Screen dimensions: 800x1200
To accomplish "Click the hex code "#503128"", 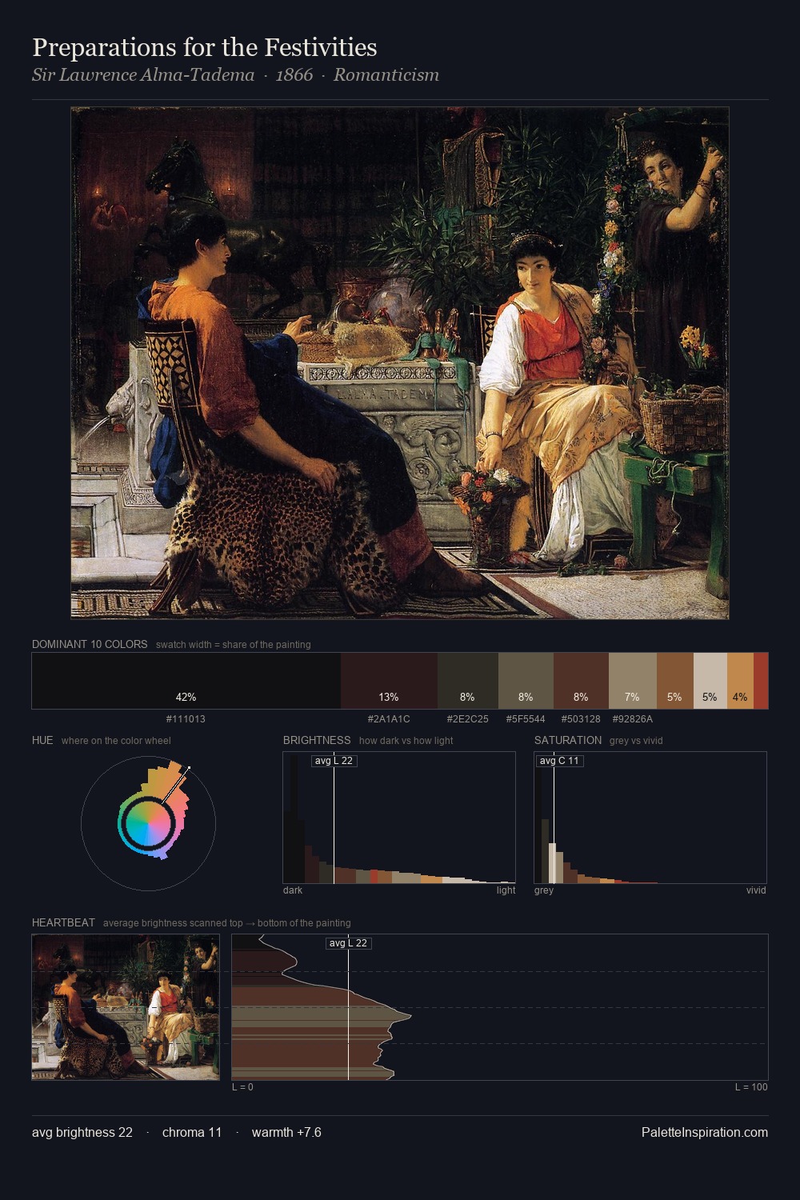I will [x=581, y=719].
